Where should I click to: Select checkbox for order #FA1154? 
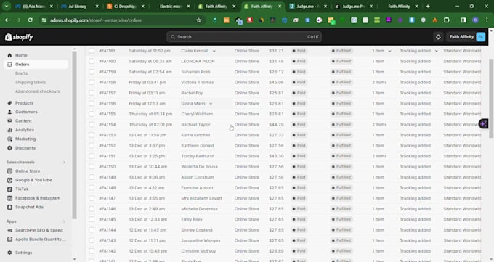coord(92,124)
